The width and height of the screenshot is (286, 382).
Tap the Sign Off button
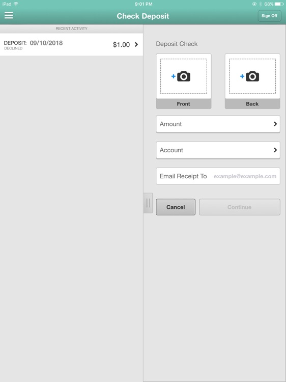[x=269, y=16]
